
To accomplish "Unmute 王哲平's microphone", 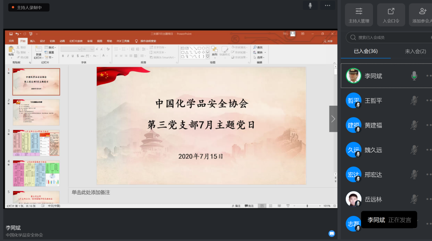I will pyautogui.click(x=414, y=101).
